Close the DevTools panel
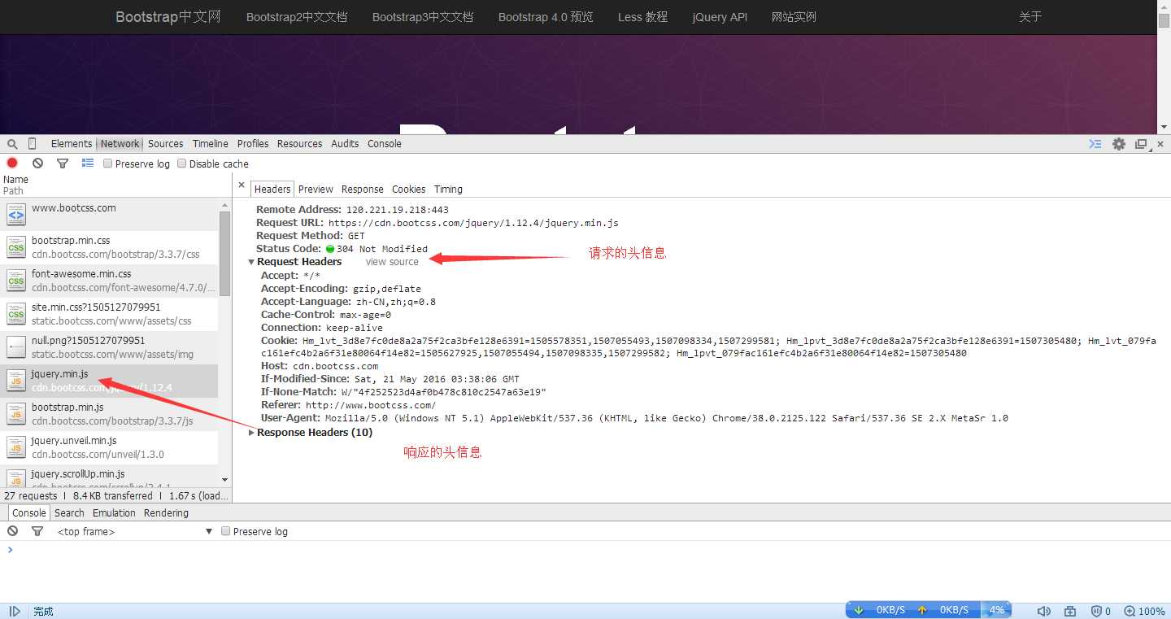The image size is (1171, 619). coord(1160,144)
